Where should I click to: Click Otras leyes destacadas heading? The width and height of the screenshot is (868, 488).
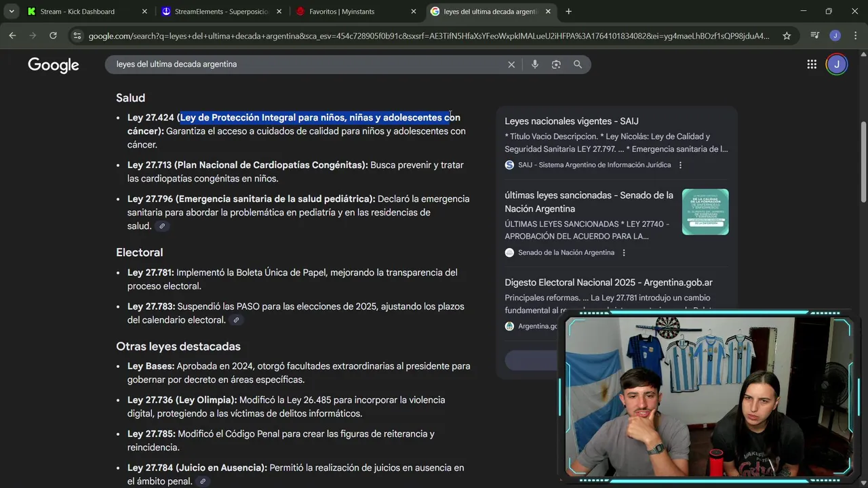(x=178, y=346)
